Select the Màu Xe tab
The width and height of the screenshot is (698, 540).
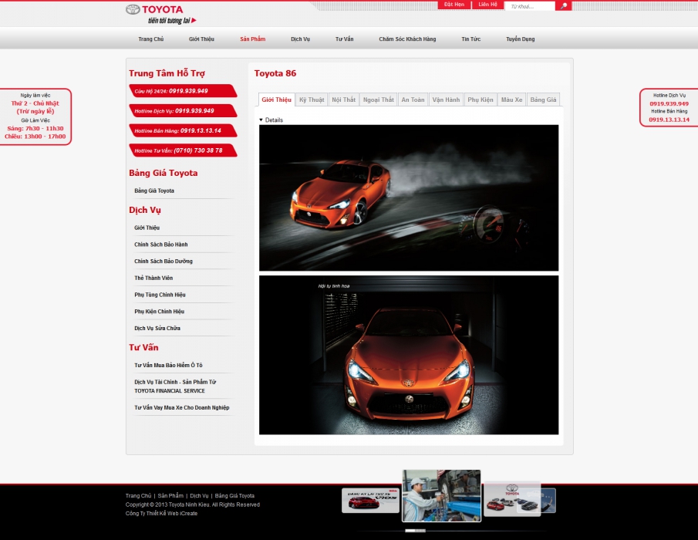coord(511,100)
